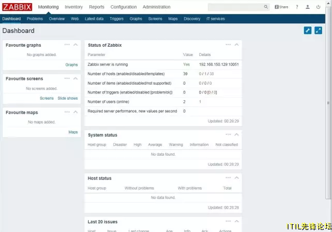Open Favourite screens options menu dots
The height and width of the screenshot is (232, 332).
pos(67,78)
